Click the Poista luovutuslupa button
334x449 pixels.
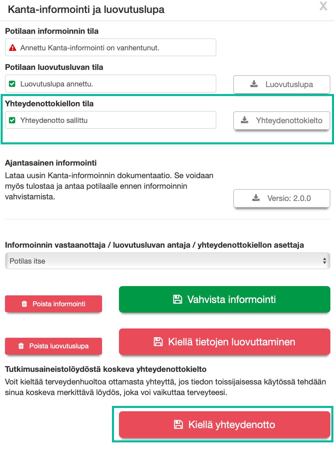(x=53, y=346)
